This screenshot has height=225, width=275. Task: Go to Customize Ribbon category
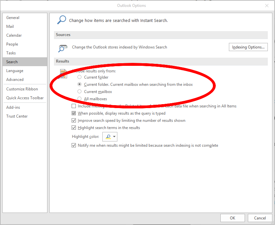[x=25, y=89]
